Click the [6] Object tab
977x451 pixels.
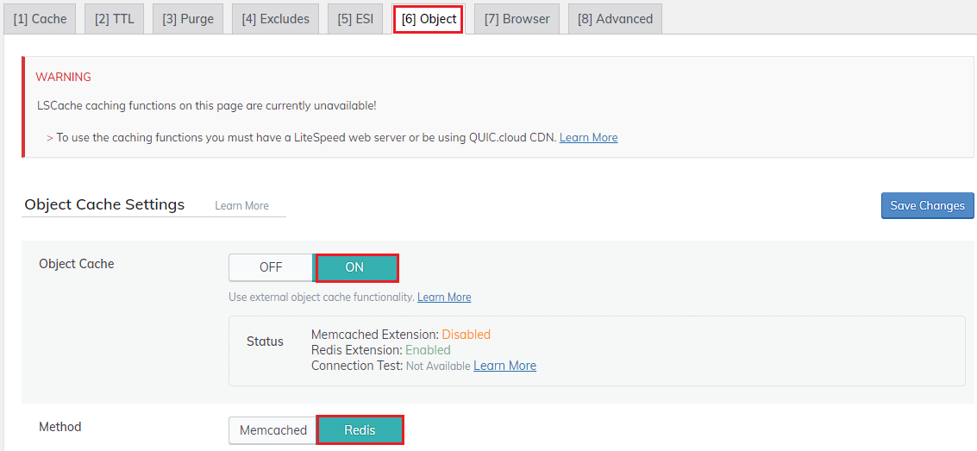tap(429, 19)
